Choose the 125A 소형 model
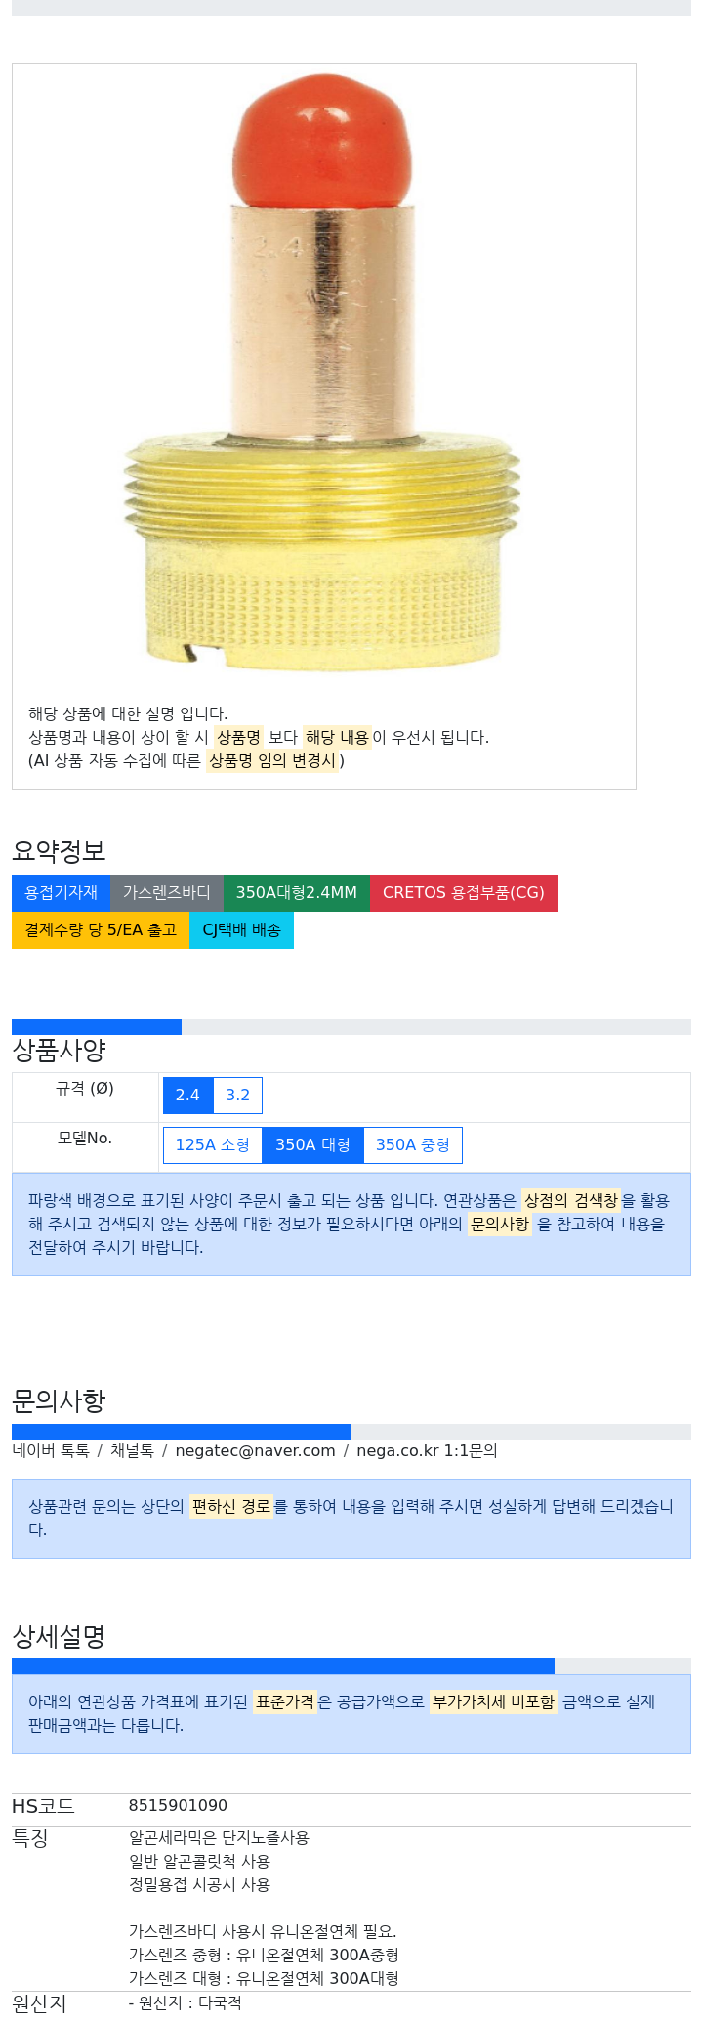Screen dimensions: 703x2023 (x=213, y=1145)
